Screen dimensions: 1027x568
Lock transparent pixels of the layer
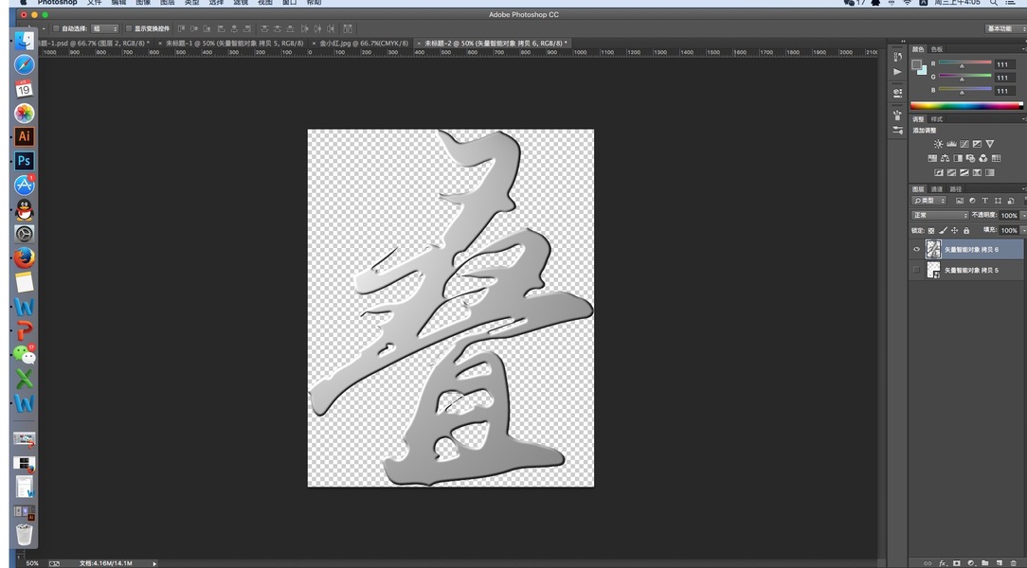(931, 230)
